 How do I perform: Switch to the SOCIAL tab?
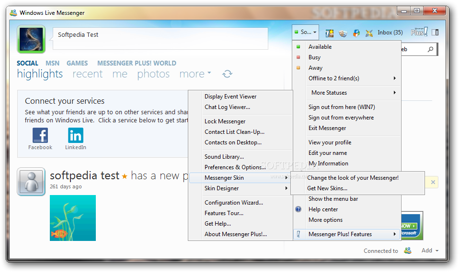(27, 63)
